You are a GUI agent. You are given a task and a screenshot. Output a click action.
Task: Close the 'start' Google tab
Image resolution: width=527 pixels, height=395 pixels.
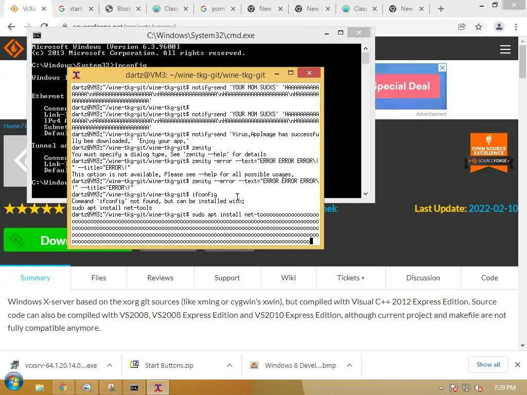coord(91,9)
